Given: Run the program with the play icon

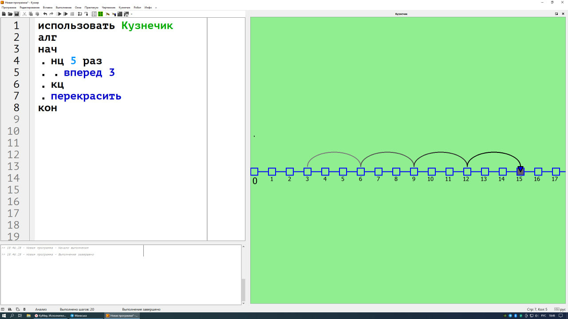Looking at the screenshot, I should [59, 14].
